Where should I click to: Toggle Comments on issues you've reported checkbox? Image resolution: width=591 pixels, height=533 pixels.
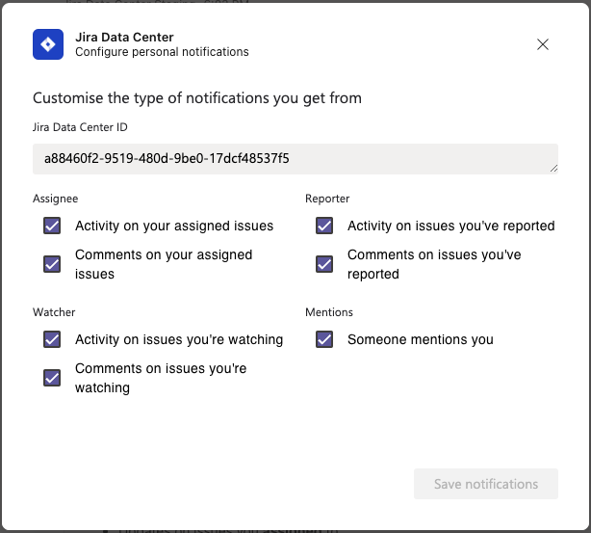[324, 264]
